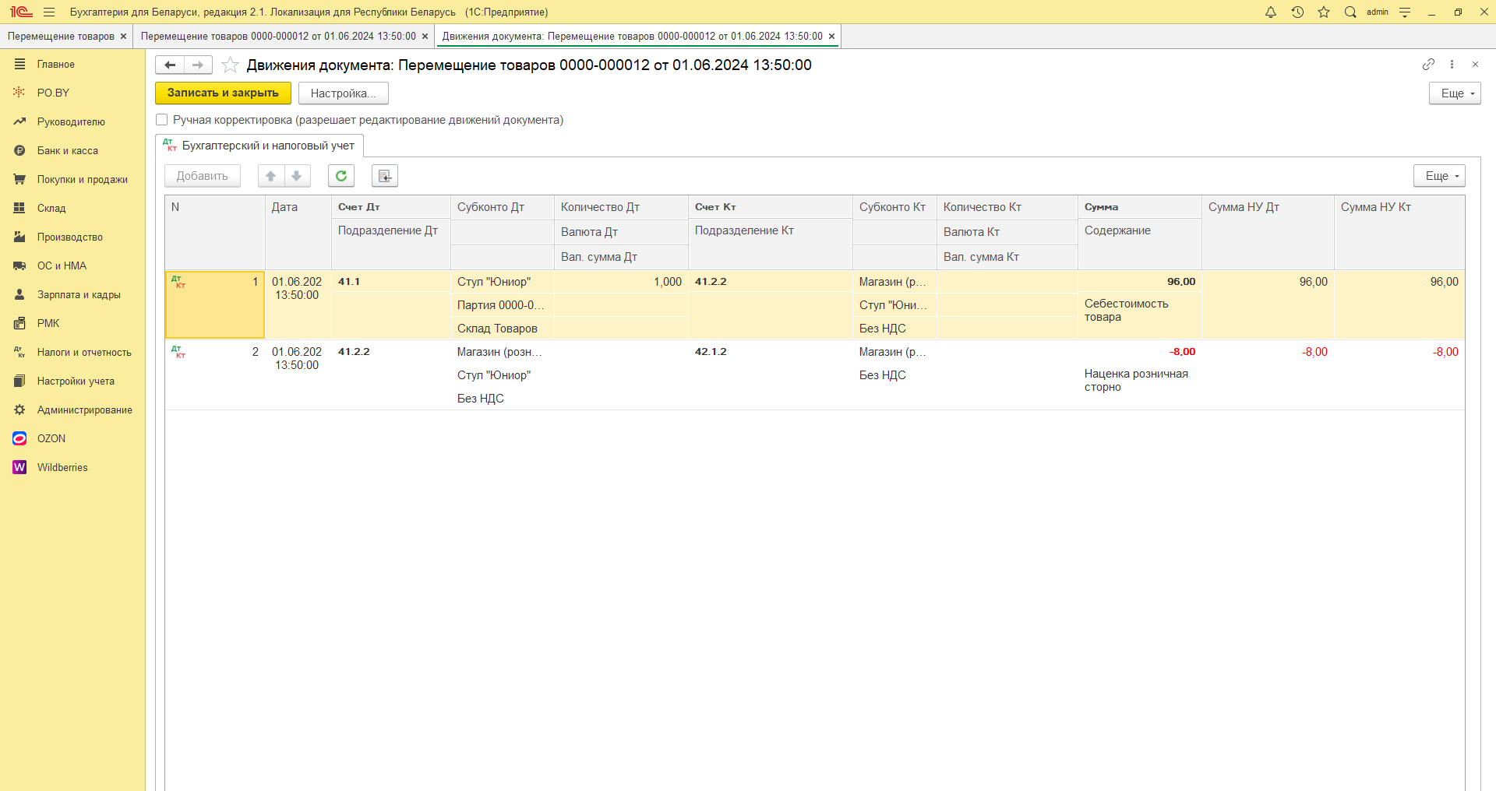1496x791 pixels.
Task: Expand the top Еще dropdown
Action: click(x=1455, y=93)
